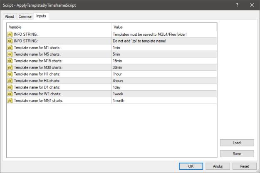Load a saved input set
260x173 pixels.
[237, 143]
